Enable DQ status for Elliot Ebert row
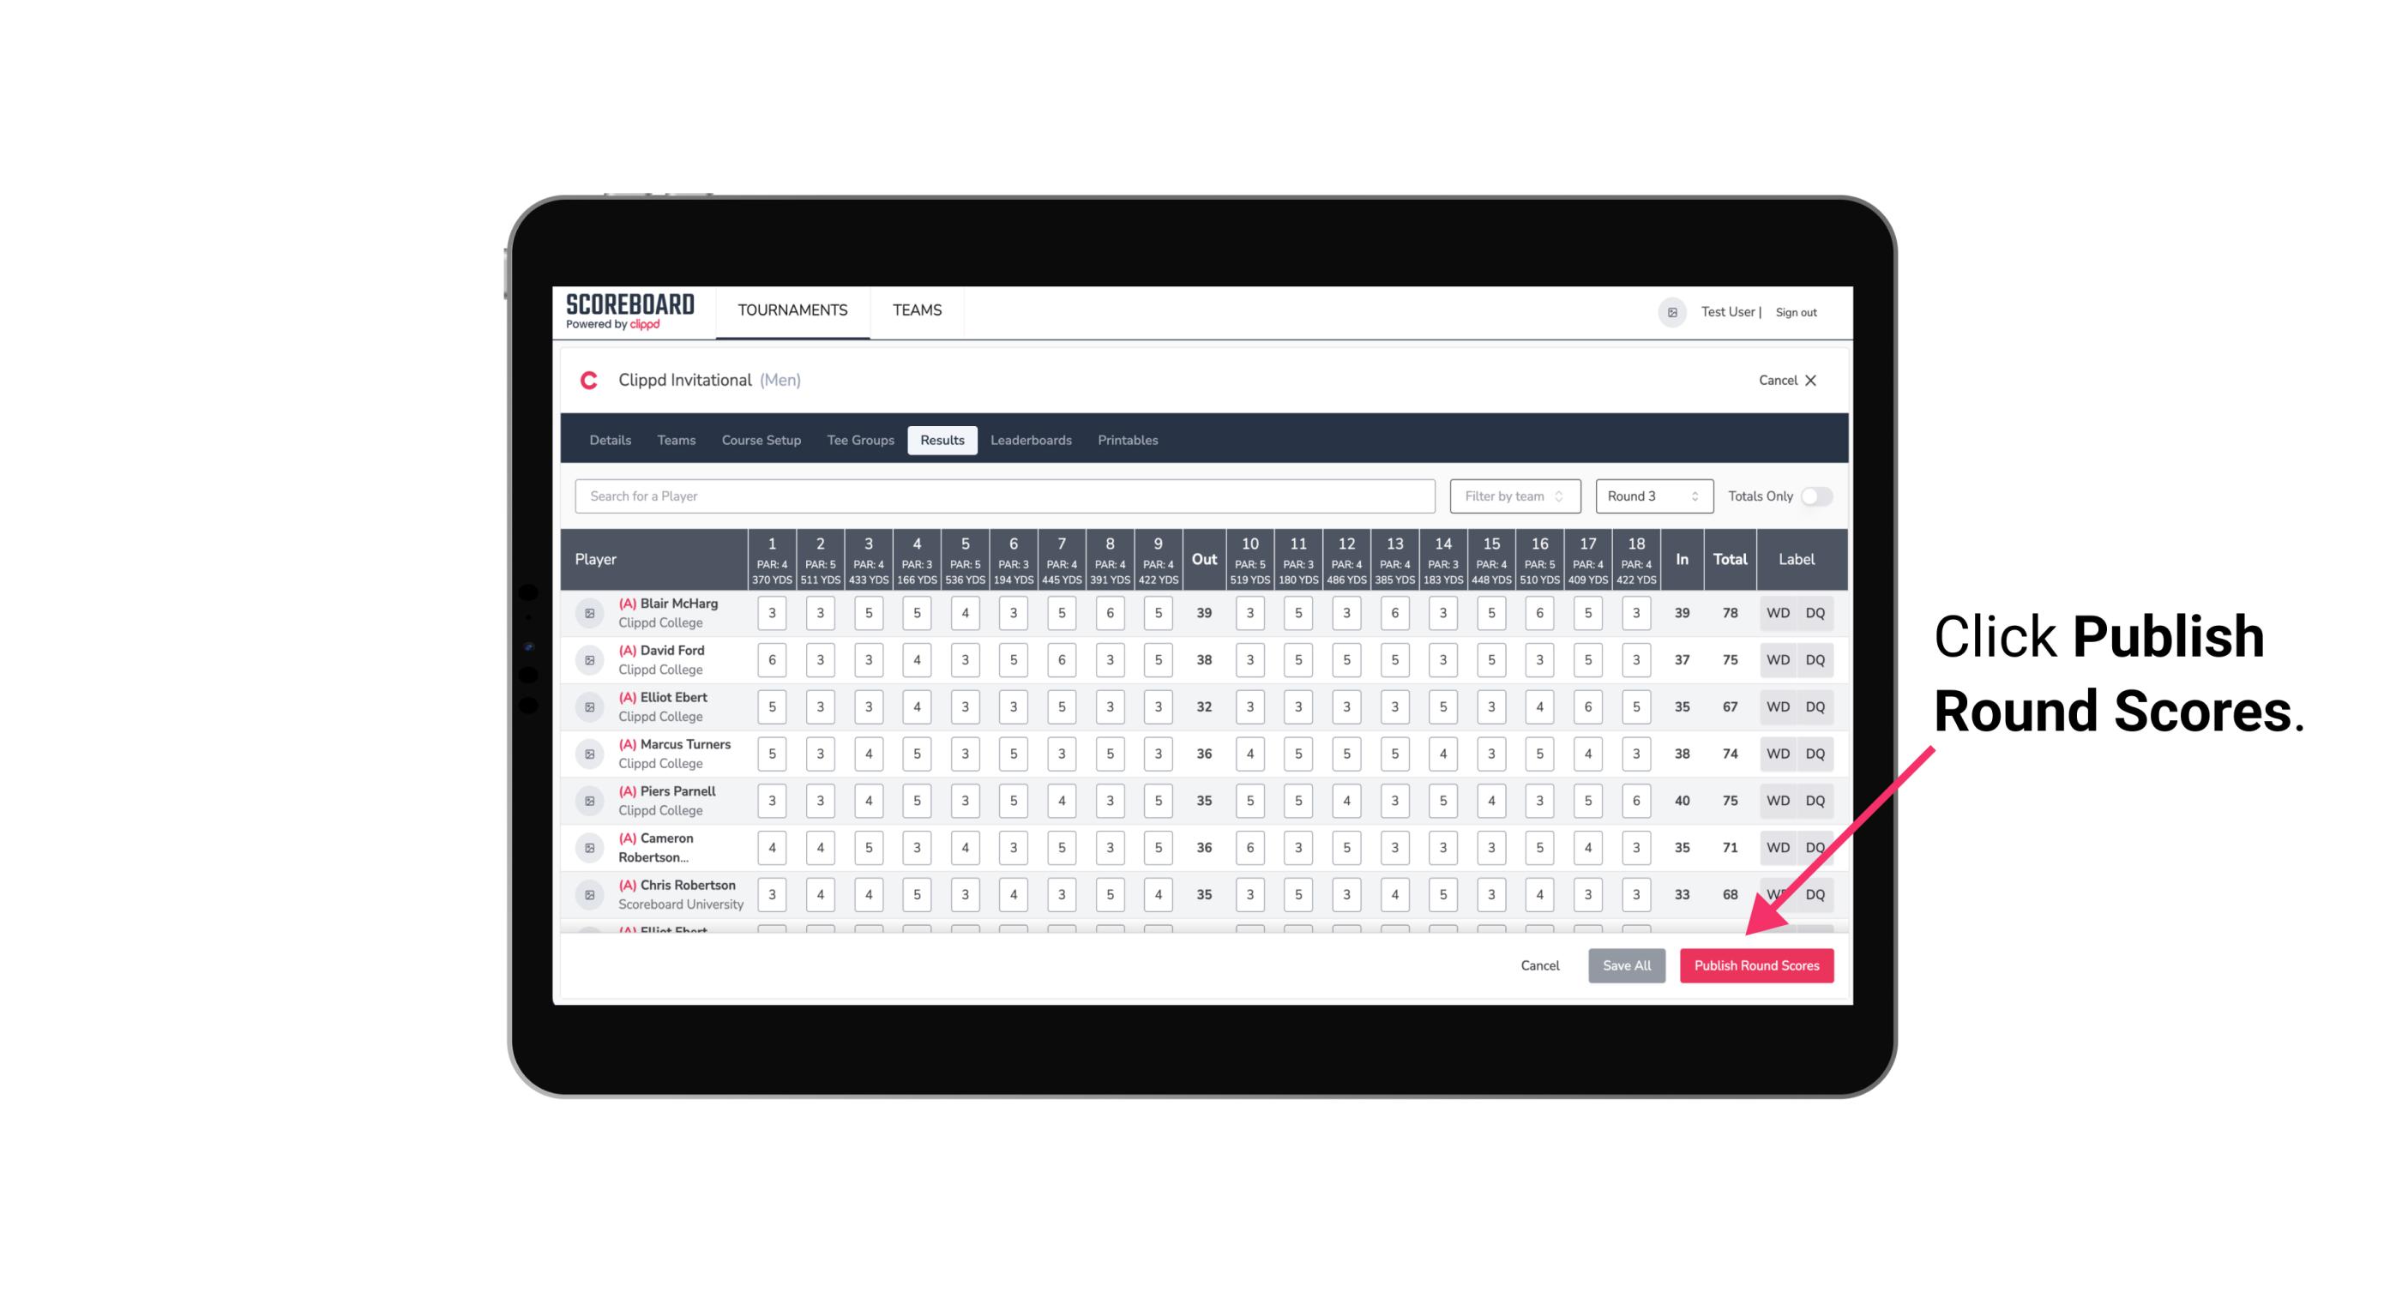 (x=1815, y=706)
